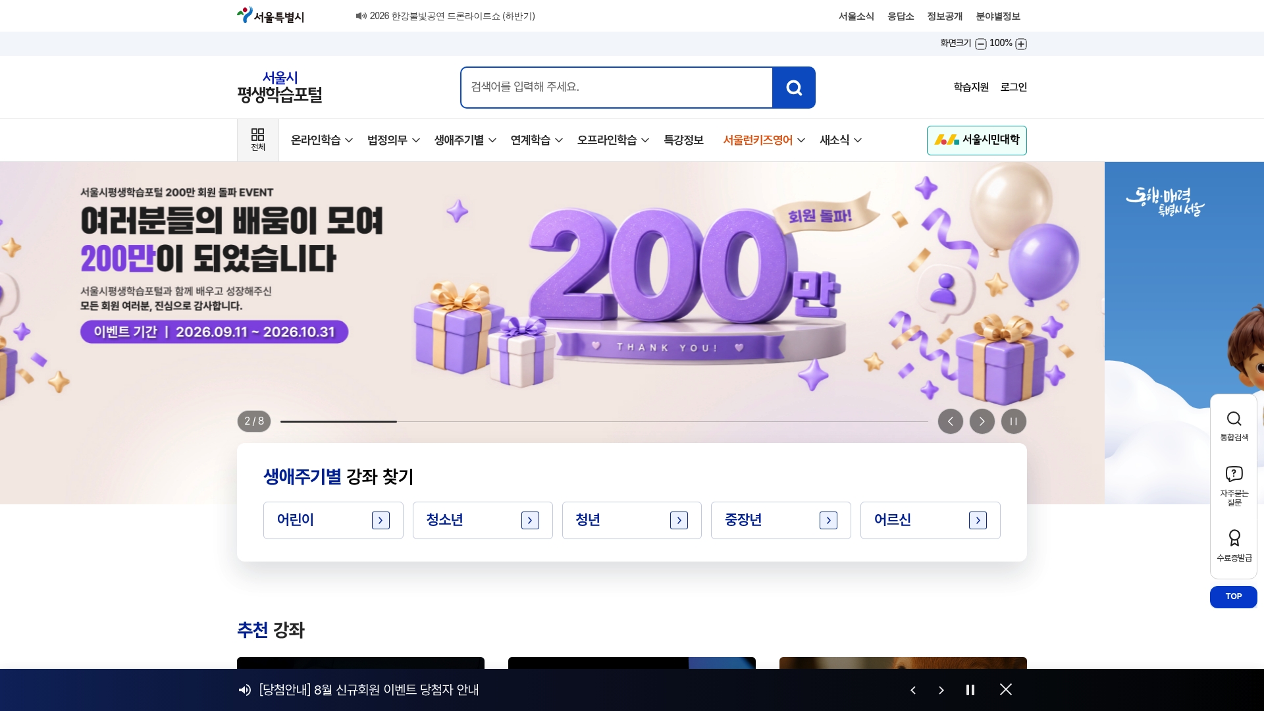Click the Seoul city logo at top left
Screen dimensions: 1264x711
[x=271, y=16]
